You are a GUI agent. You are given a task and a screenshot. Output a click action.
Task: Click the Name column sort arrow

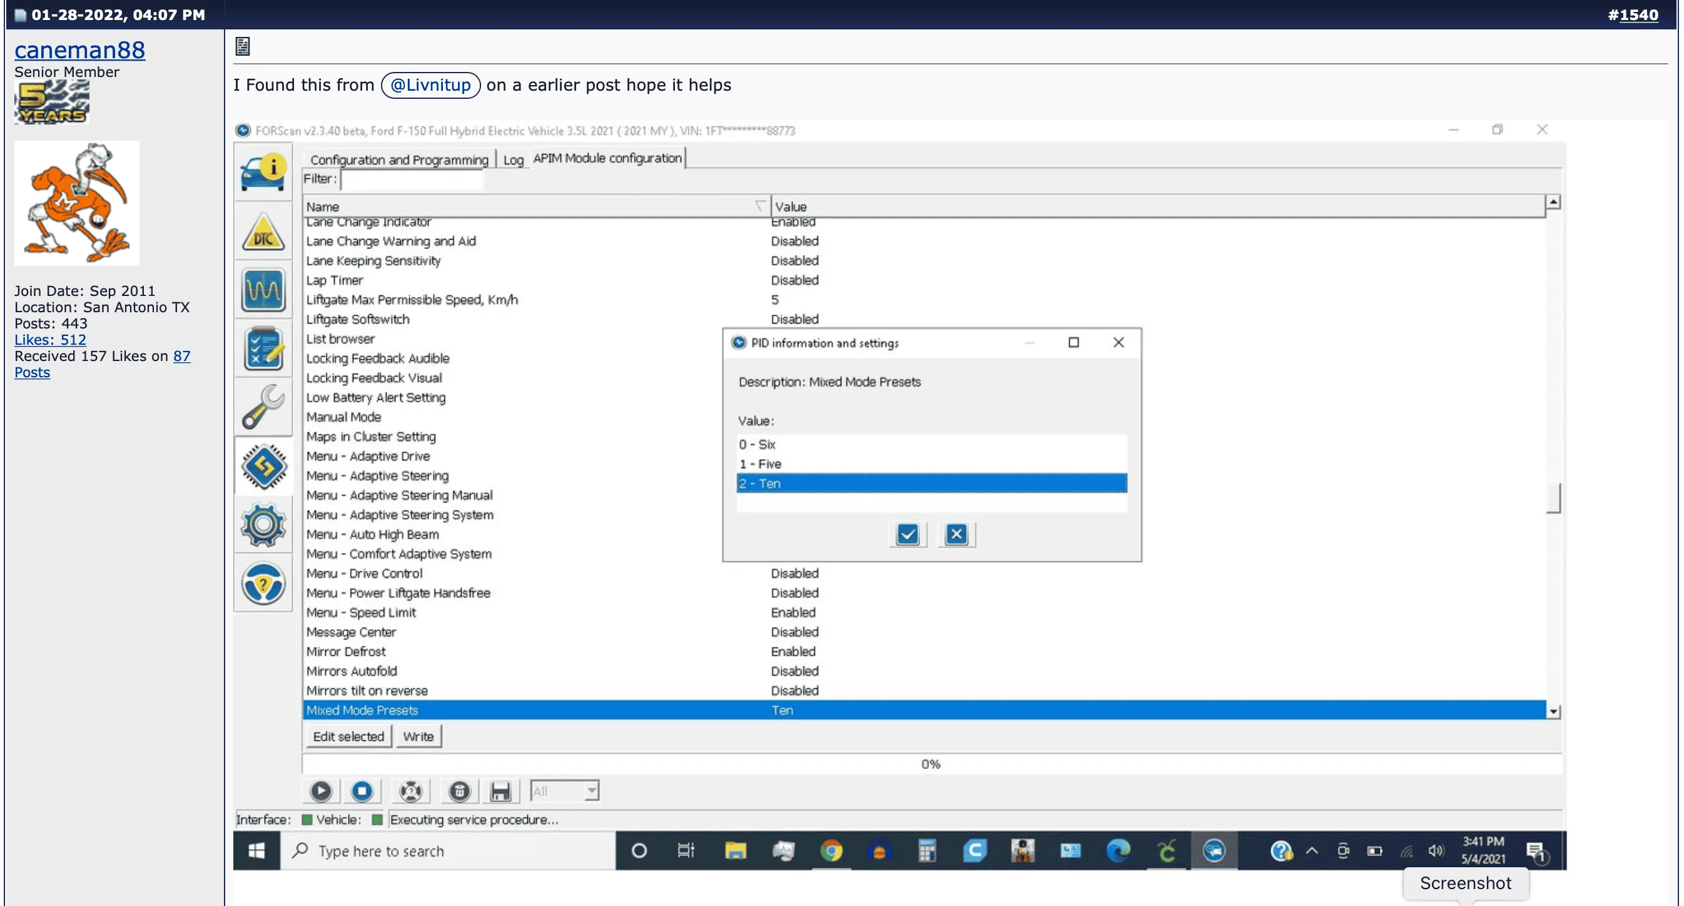click(x=759, y=206)
